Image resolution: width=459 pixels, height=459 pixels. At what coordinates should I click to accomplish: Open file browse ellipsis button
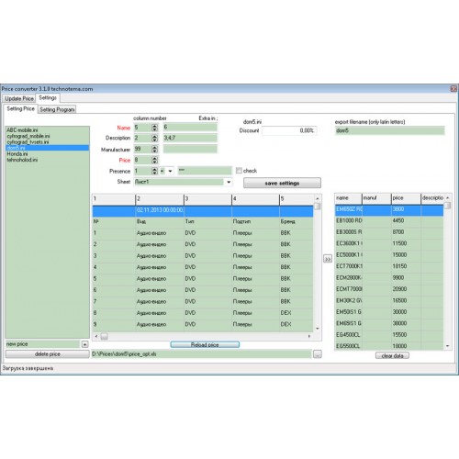click(x=318, y=354)
